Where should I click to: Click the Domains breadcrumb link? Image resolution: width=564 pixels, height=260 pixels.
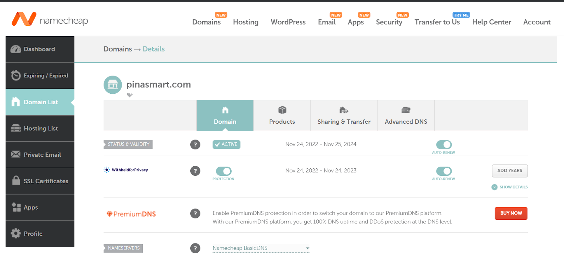click(118, 49)
